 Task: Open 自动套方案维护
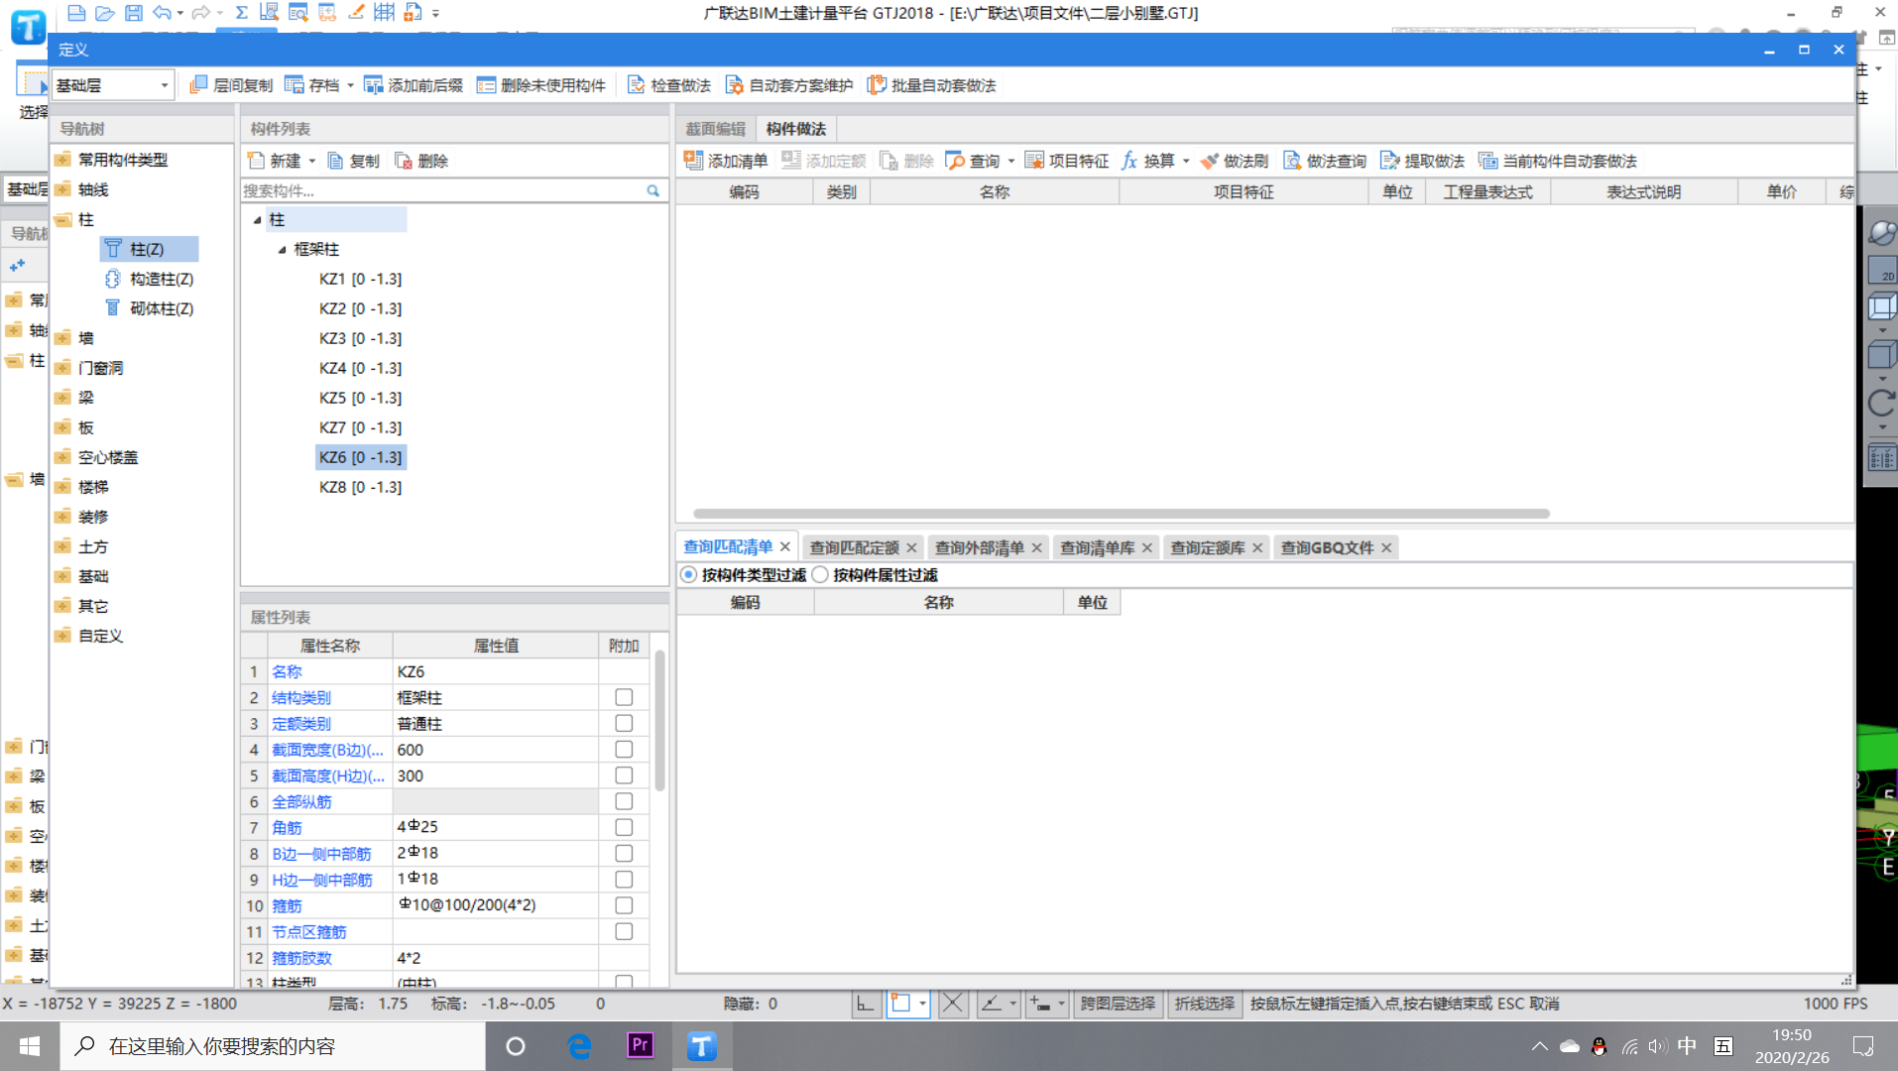(x=788, y=85)
